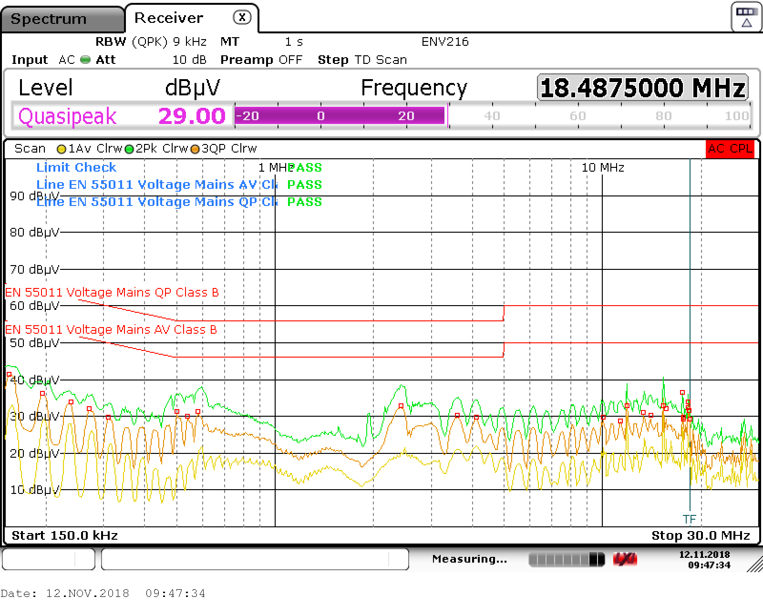
Task: Switch to the Spectrum tab
Action: pos(62,19)
